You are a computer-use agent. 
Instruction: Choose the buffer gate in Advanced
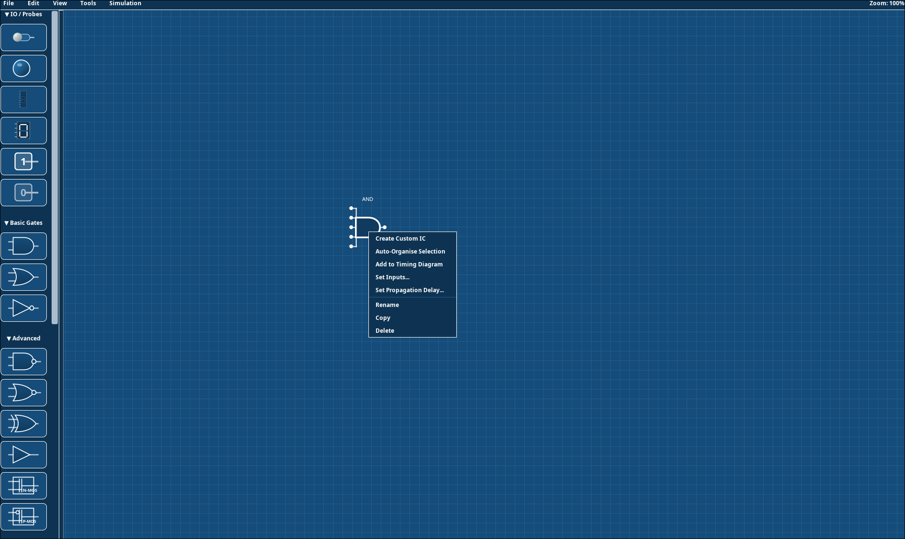point(23,454)
